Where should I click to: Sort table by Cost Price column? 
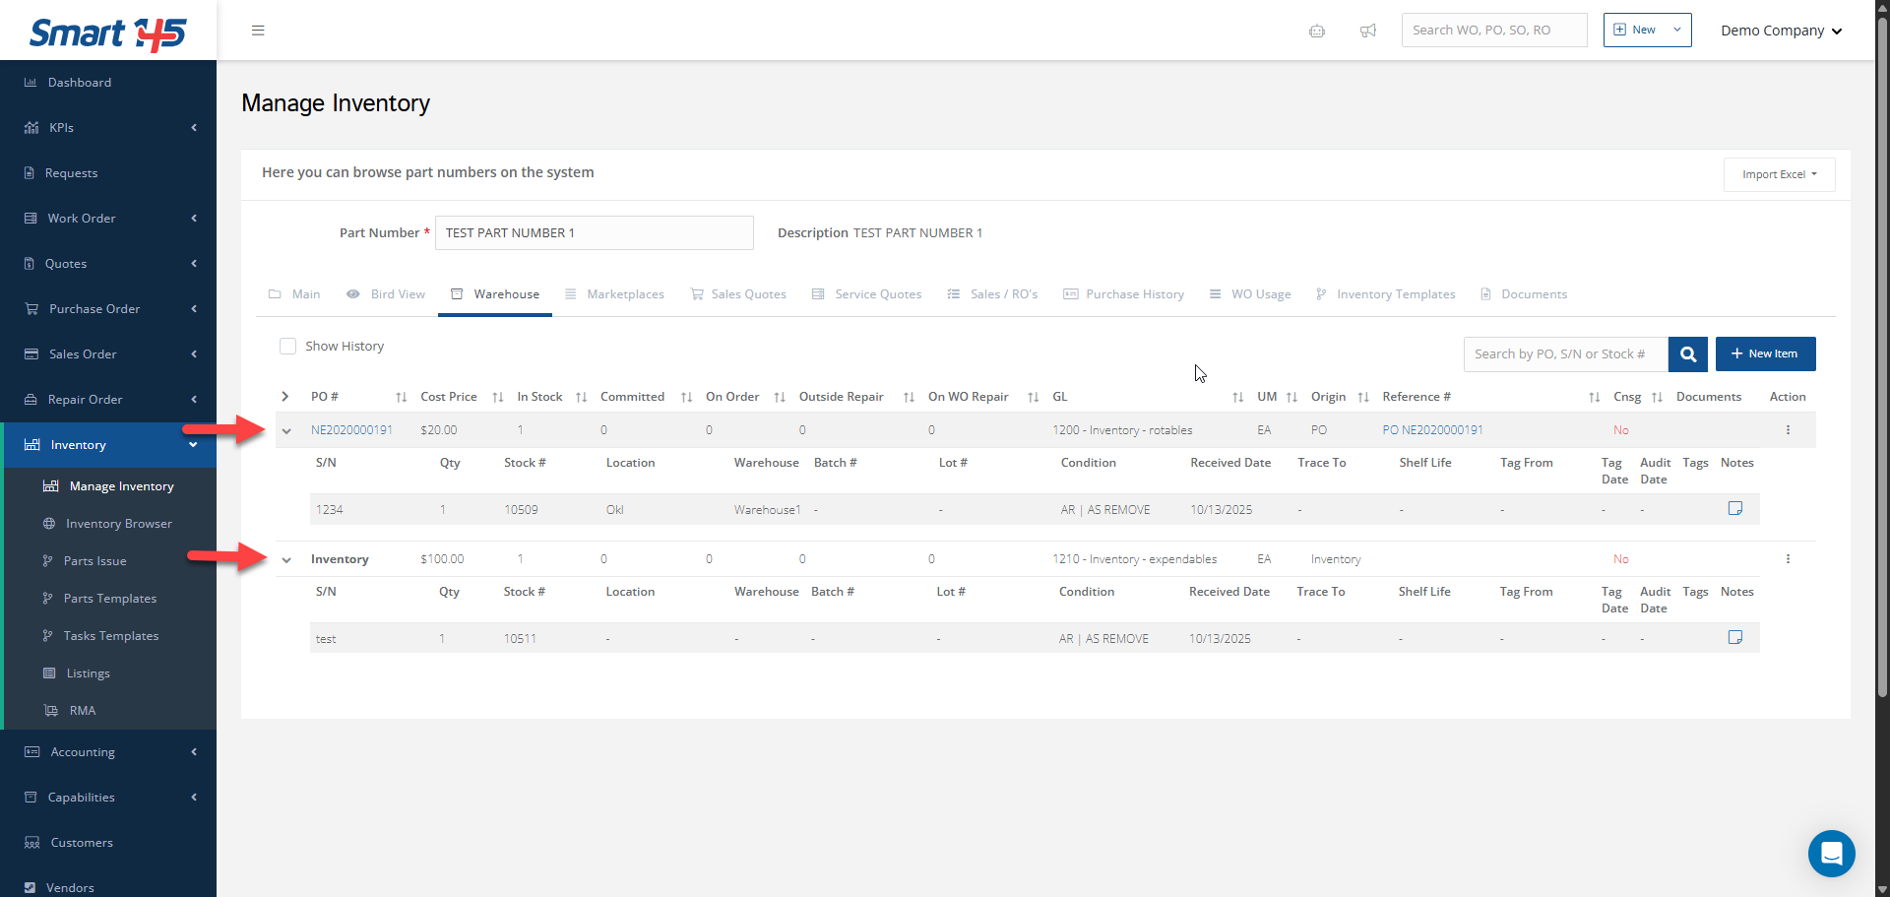(x=449, y=397)
